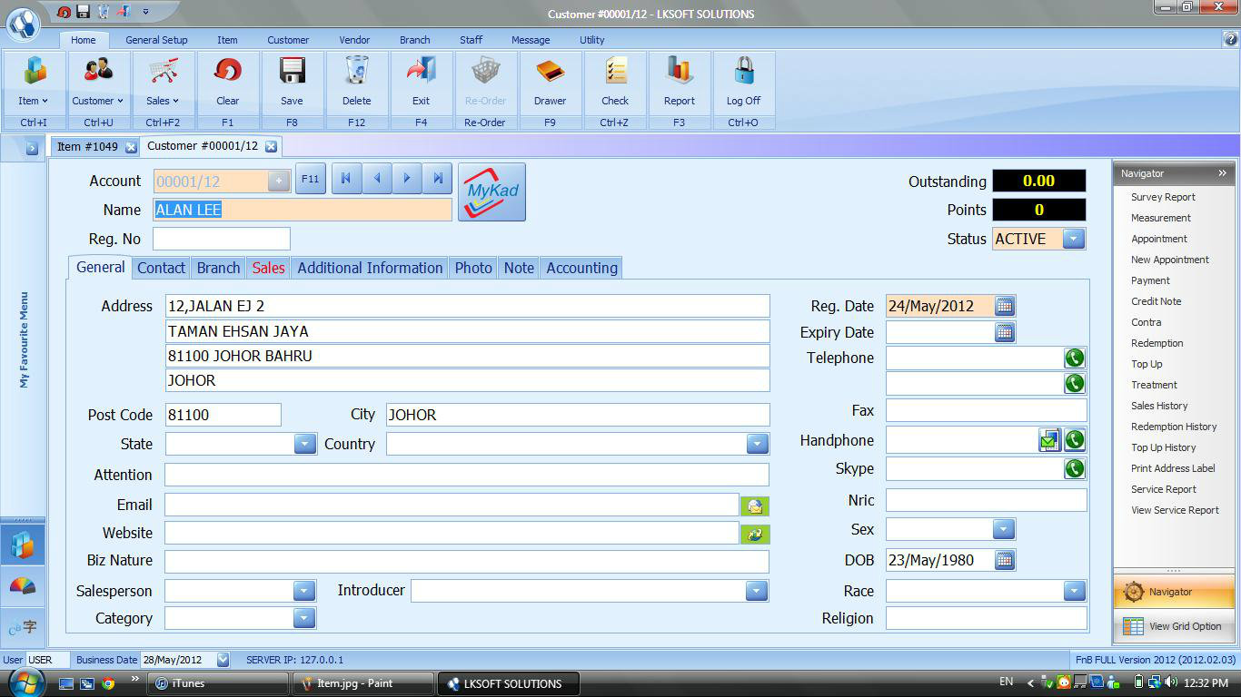Click the MyKad card reader button
1241x697 pixels.
click(491, 191)
